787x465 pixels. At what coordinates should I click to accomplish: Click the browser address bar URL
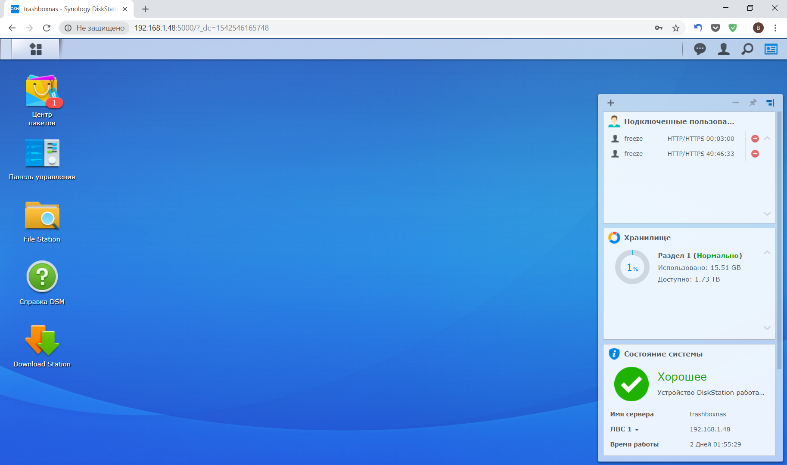[x=202, y=28]
